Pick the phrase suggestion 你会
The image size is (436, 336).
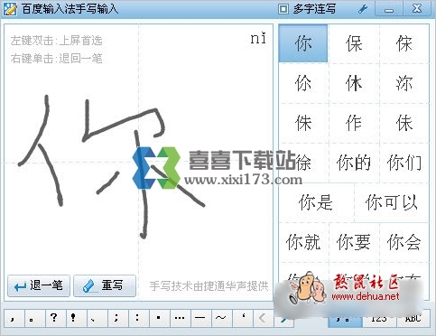tap(404, 242)
